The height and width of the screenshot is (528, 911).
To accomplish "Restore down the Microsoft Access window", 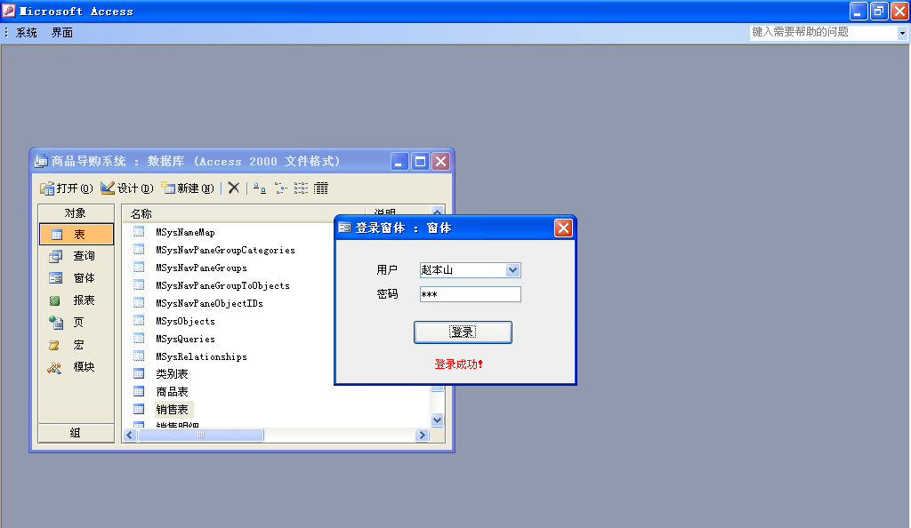I will point(879,11).
